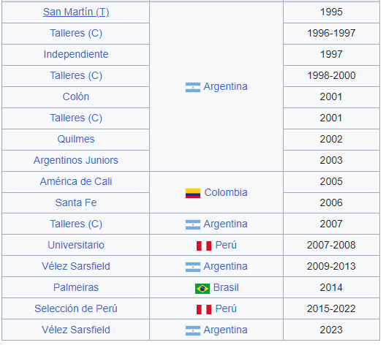Viewport: 386px width, 345px height.
Task: Click the Argentina flag in the large merged cell
Action: pos(193,88)
